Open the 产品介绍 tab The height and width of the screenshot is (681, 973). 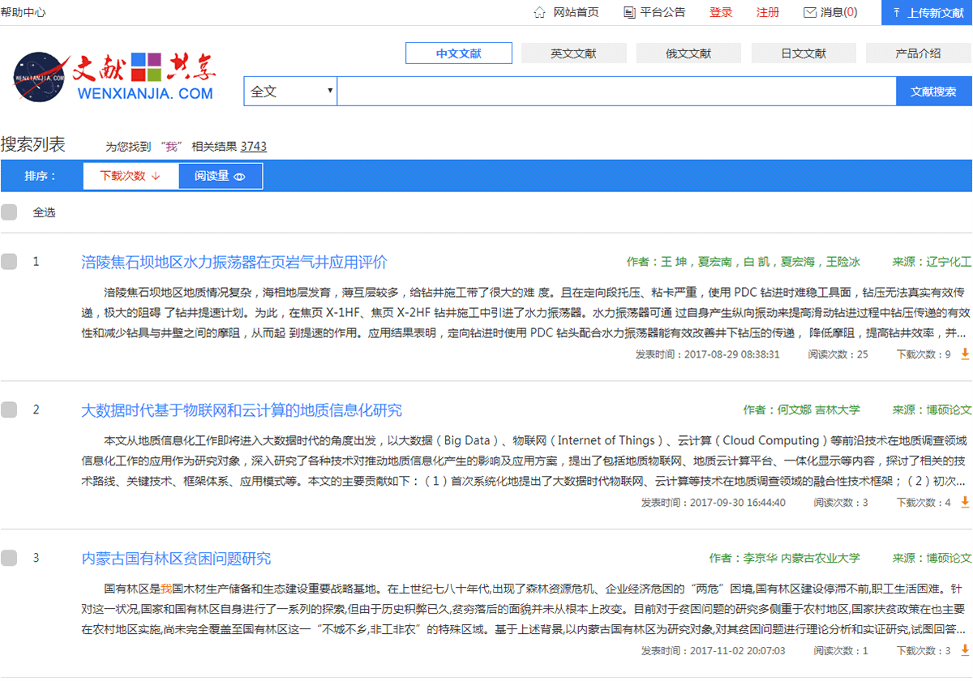919,53
